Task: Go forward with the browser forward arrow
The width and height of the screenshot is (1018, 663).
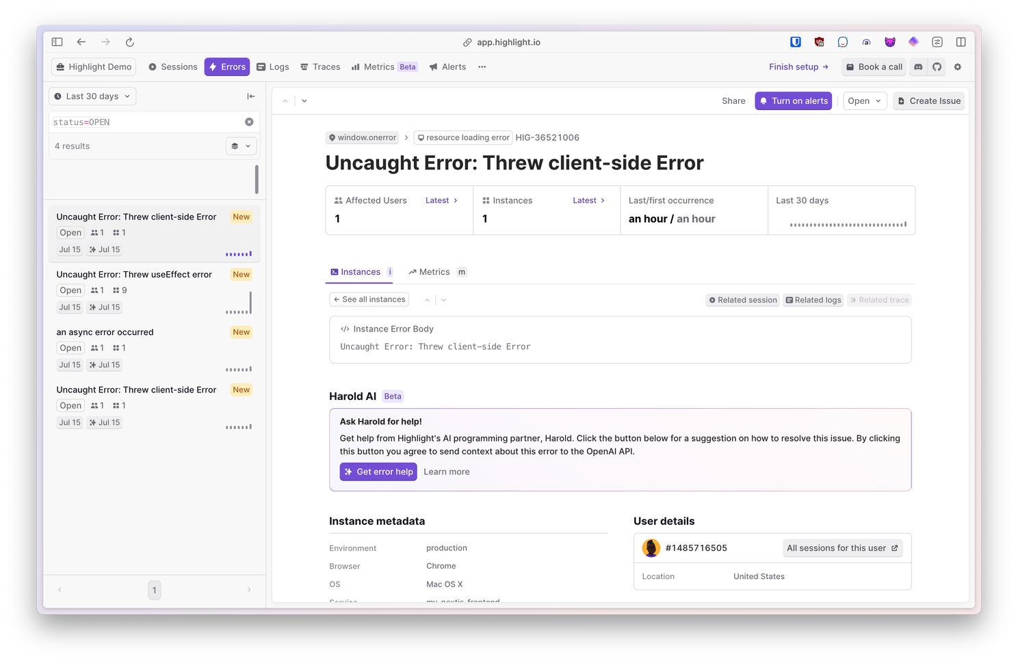Action: [x=105, y=42]
